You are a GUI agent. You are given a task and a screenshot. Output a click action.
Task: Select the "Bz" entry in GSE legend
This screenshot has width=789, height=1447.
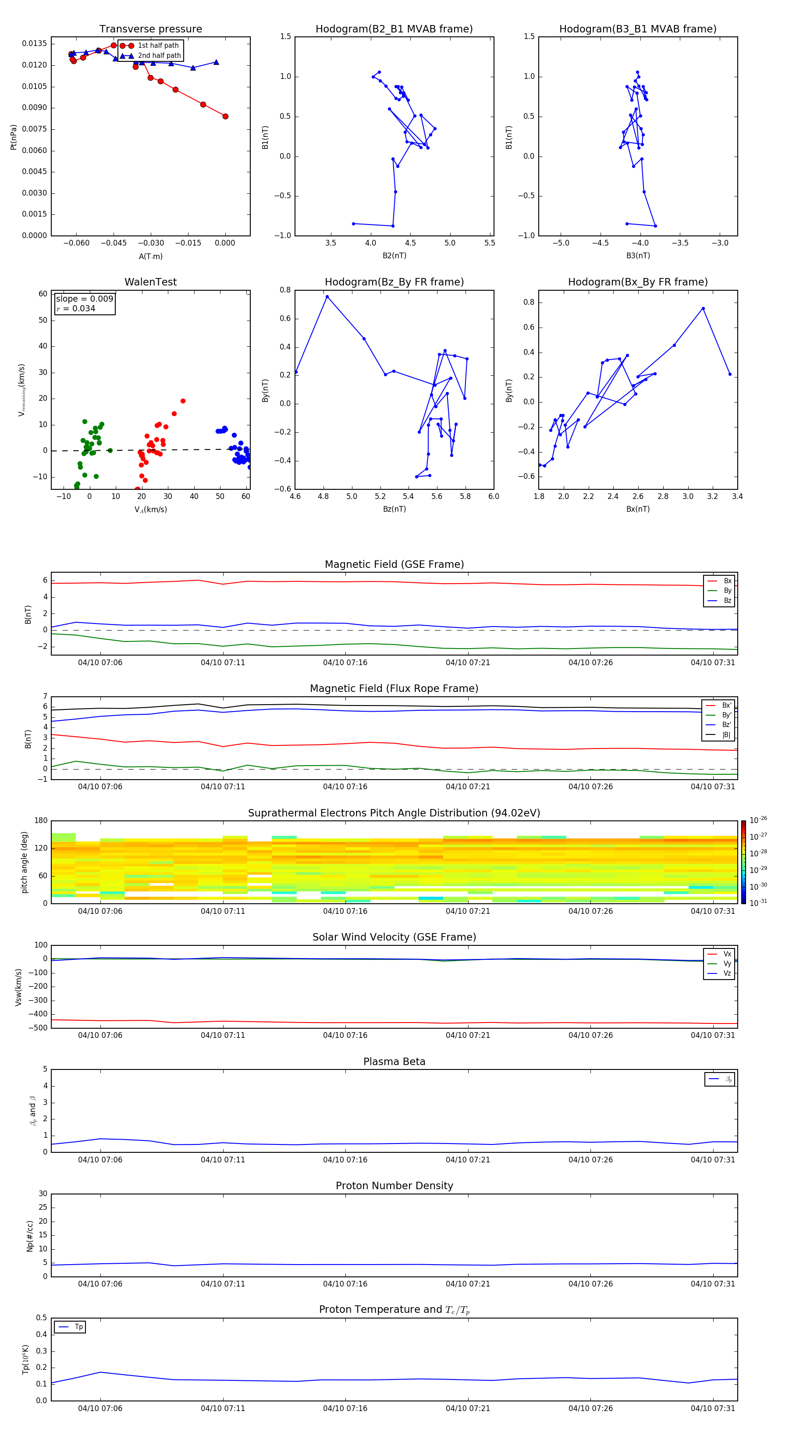coord(720,600)
